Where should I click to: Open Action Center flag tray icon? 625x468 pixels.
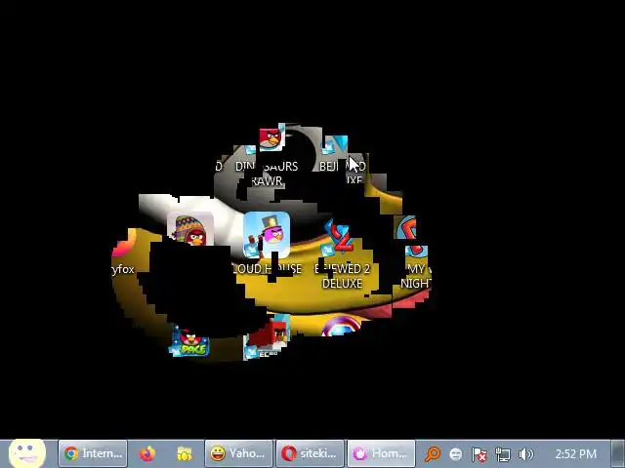click(x=479, y=454)
